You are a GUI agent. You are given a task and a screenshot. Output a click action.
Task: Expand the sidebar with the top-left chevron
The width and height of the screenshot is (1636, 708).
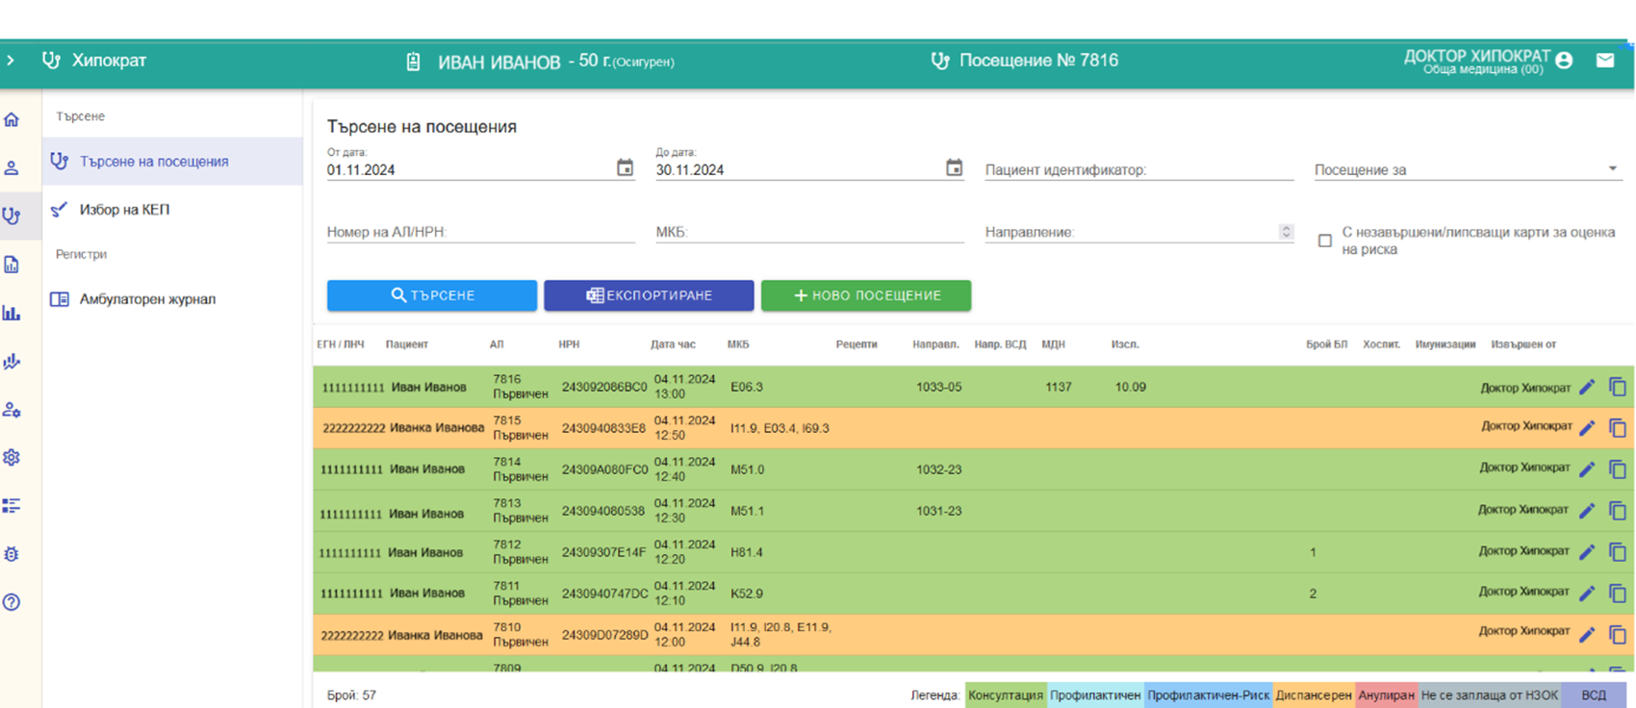coord(11,61)
